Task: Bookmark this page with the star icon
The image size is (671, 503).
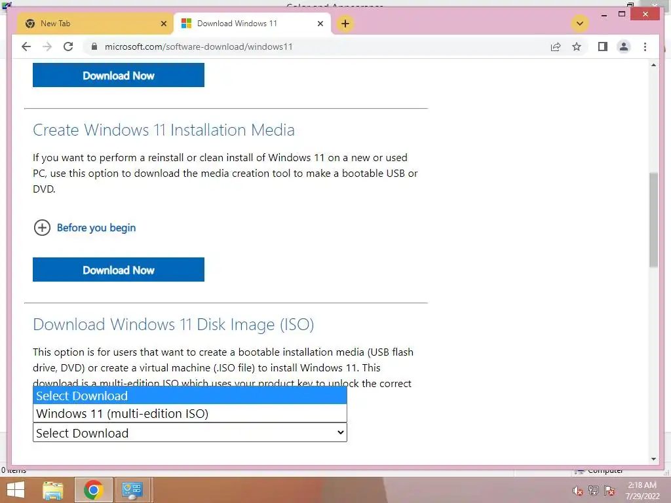Action: tap(577, 47)
